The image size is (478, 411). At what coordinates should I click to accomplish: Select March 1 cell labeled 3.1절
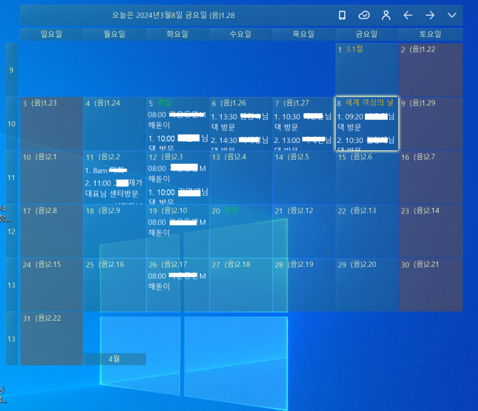[x=367, y=69]
